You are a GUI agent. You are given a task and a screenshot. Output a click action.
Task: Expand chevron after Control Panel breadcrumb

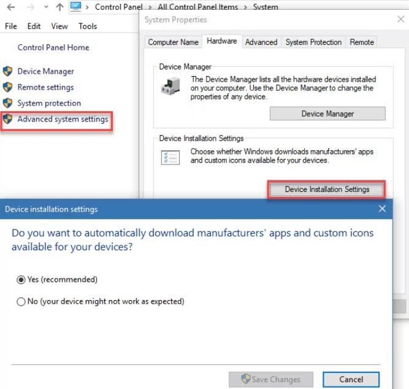point(150,7)
